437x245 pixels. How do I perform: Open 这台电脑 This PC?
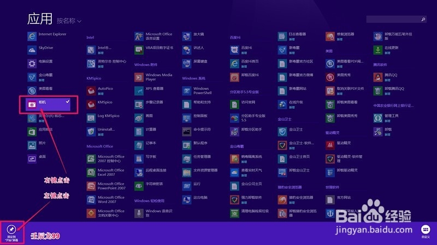tap(195, 199)
